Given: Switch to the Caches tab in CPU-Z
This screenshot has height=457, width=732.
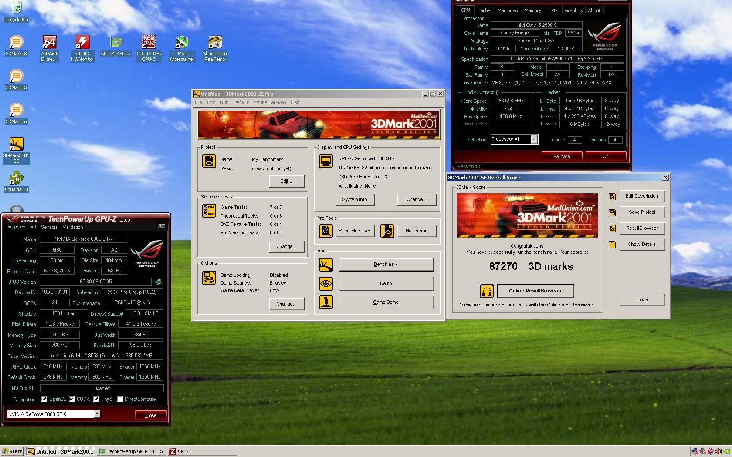Looking at the screenshot, I should pyautogui.click(x=485, y=10).
